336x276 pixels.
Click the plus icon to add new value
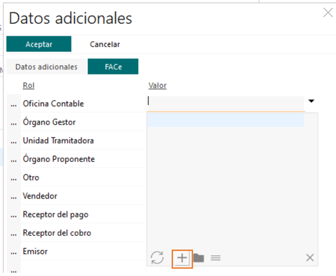[182, 258]
